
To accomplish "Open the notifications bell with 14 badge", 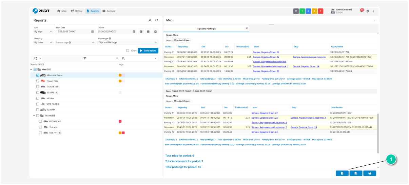I will [x=362, y=11].
